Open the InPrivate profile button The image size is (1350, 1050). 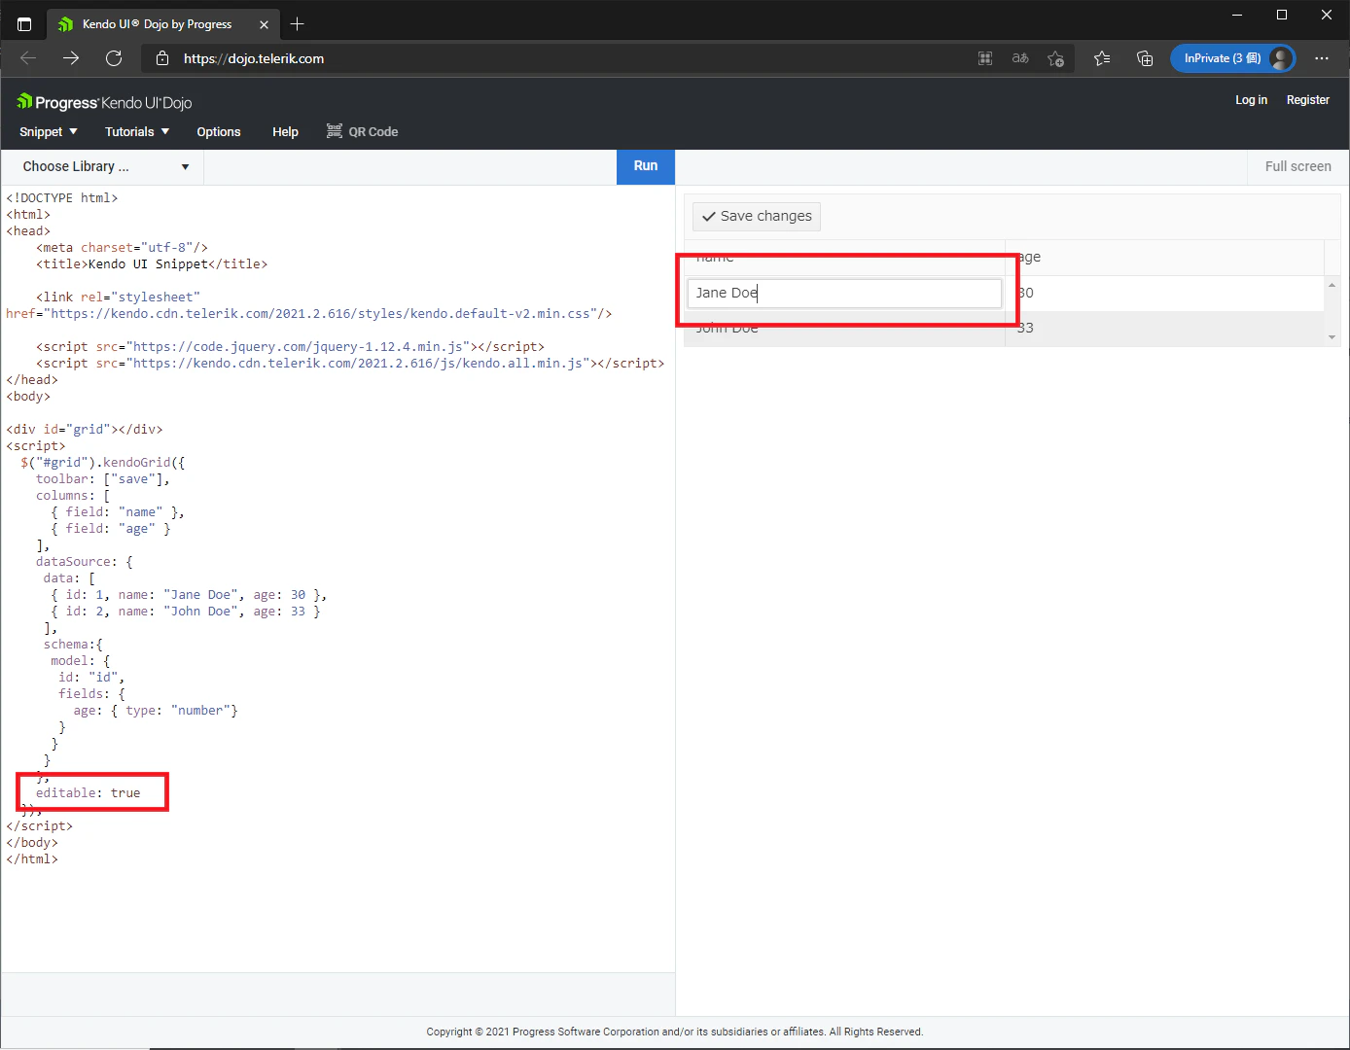pos(1232,58)
